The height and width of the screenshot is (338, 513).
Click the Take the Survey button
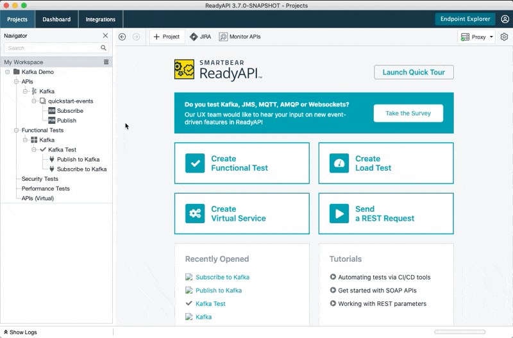pyautogui.click(x=408, y=114)
